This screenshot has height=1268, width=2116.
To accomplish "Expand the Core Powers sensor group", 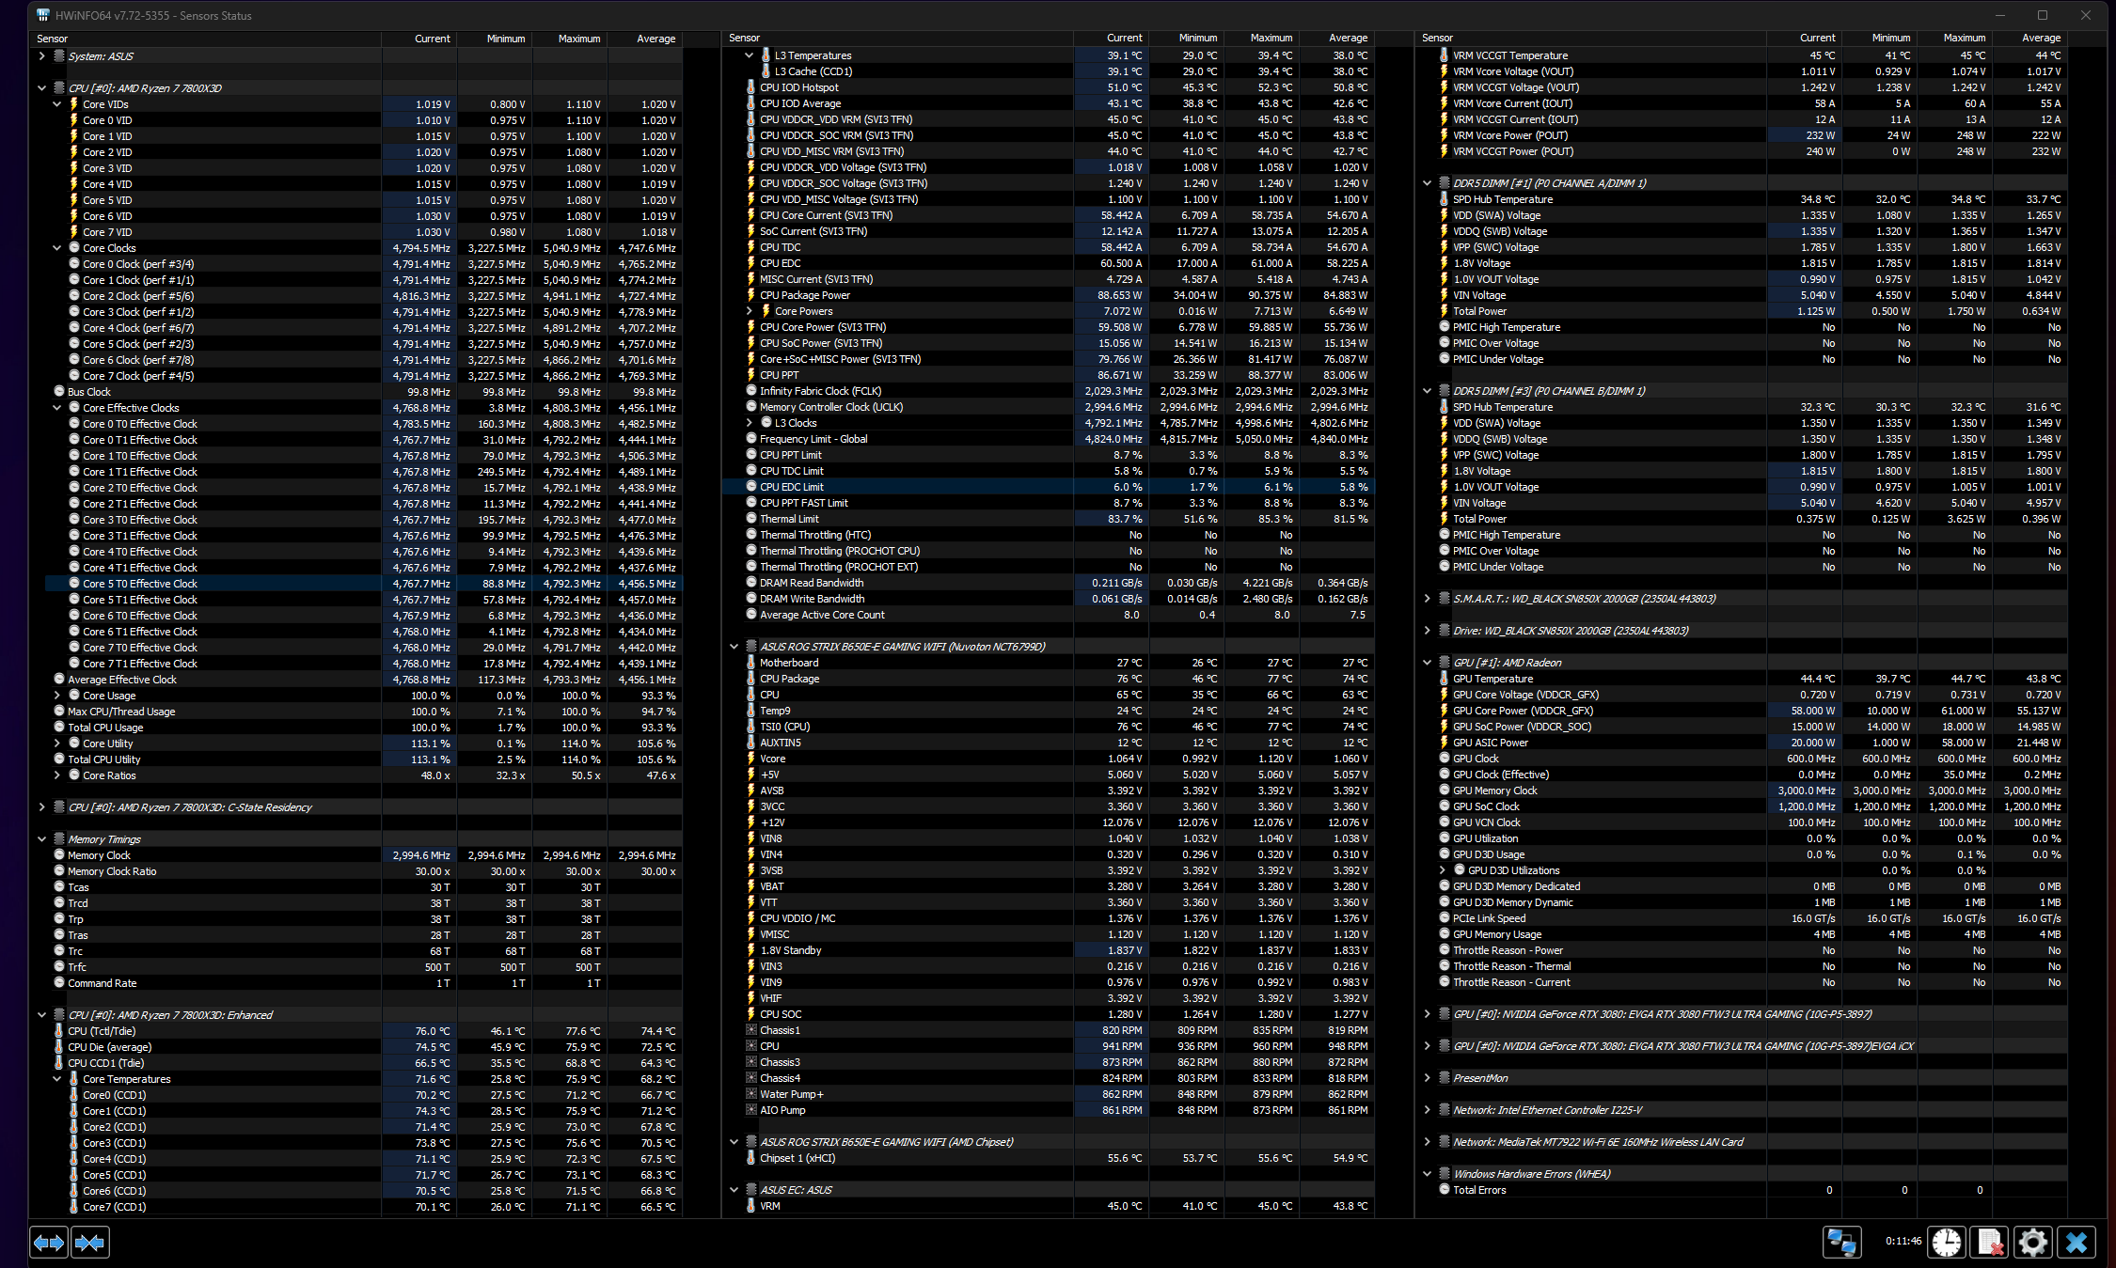I will 750,311.
